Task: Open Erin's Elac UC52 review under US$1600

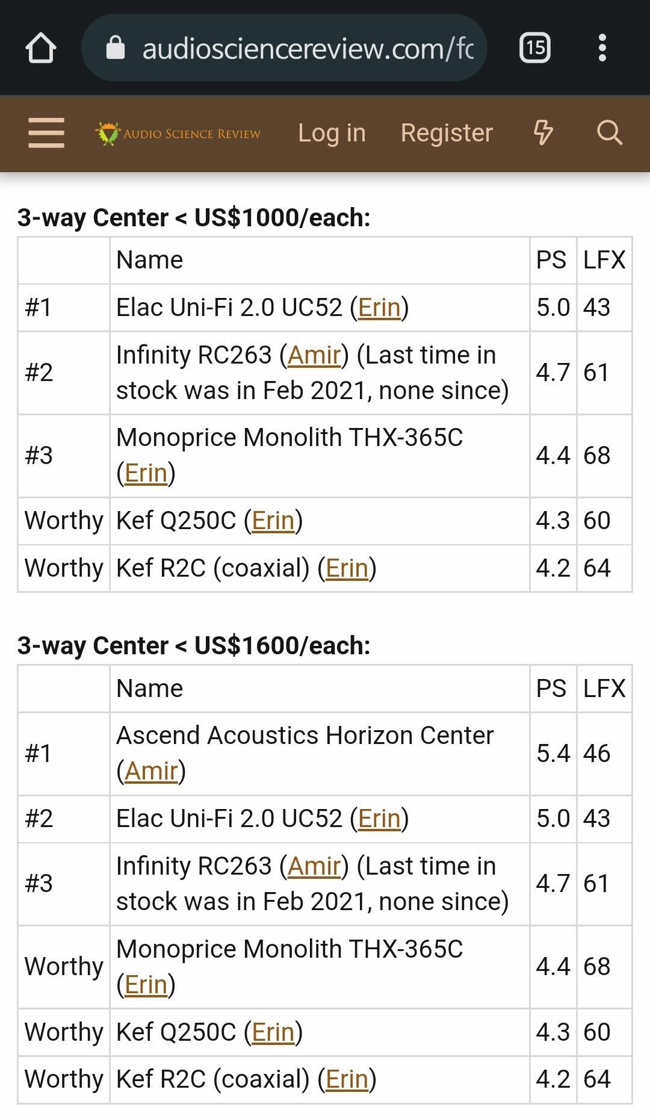Action: click(x=379, y=819)
